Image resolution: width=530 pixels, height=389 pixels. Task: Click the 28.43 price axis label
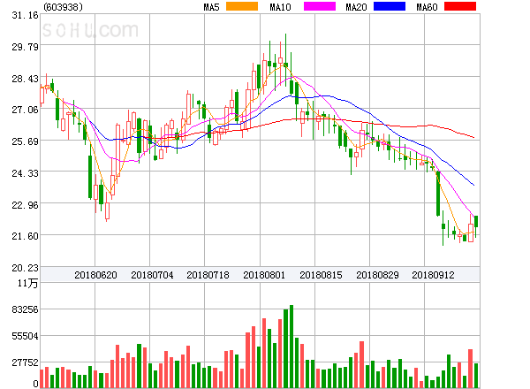click(25, 79)
